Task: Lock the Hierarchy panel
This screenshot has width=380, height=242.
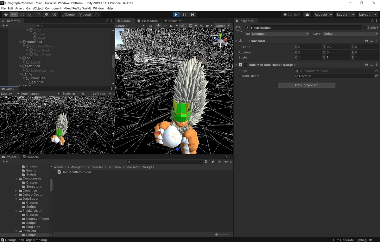Action: coord(107,21)
